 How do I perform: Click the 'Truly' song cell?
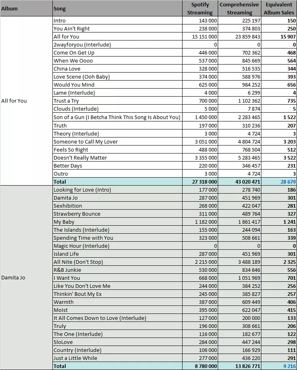point(117,326)
